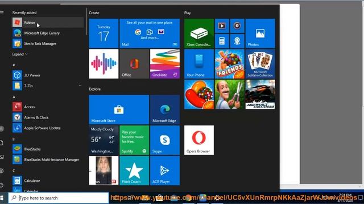Launch Access from the app list
The height and width of the screenshot is (204, 364).
48,107
